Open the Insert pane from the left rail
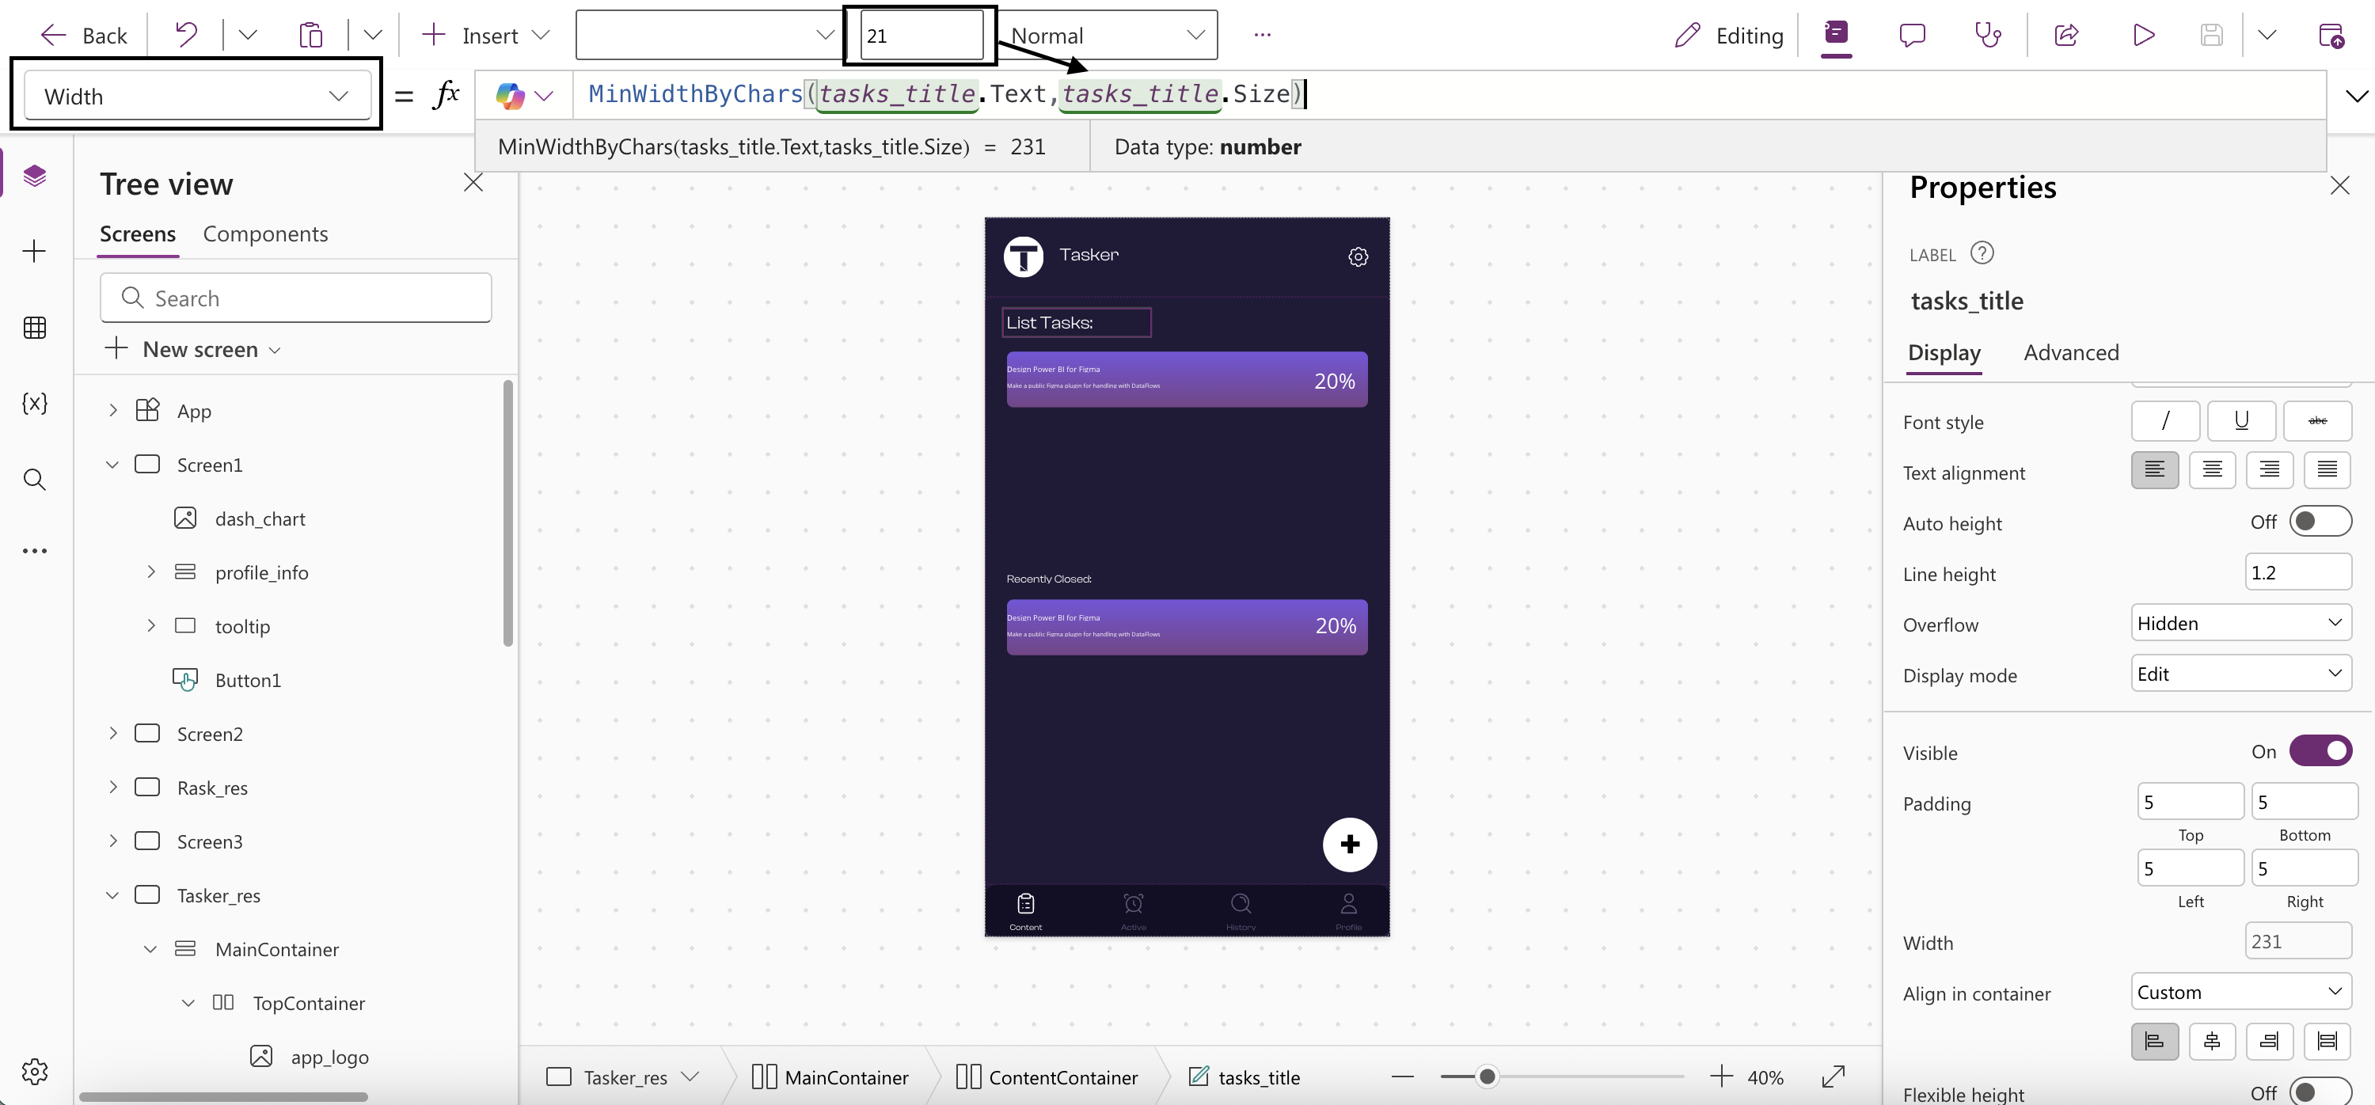The image size is (2375, 1105). coord(34,250)
